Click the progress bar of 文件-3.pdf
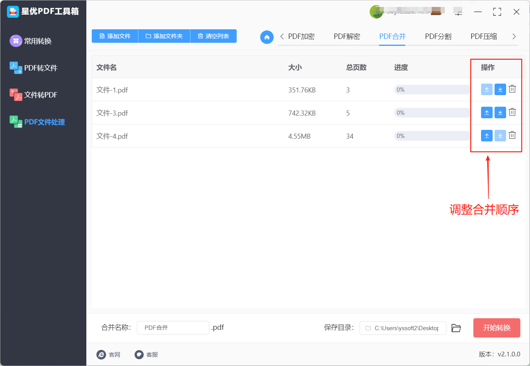Viewport: 530px width, 366px height. pyautogui.click(x=432, y=113)
